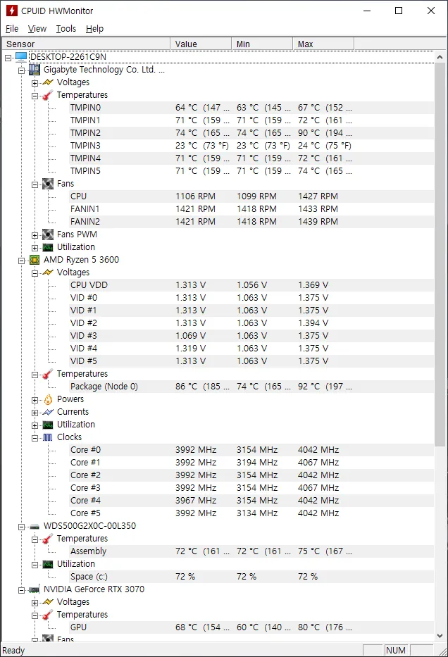Select the GPU temperature row
Viewport: 448px width, 657px height.
coord(251,627)
